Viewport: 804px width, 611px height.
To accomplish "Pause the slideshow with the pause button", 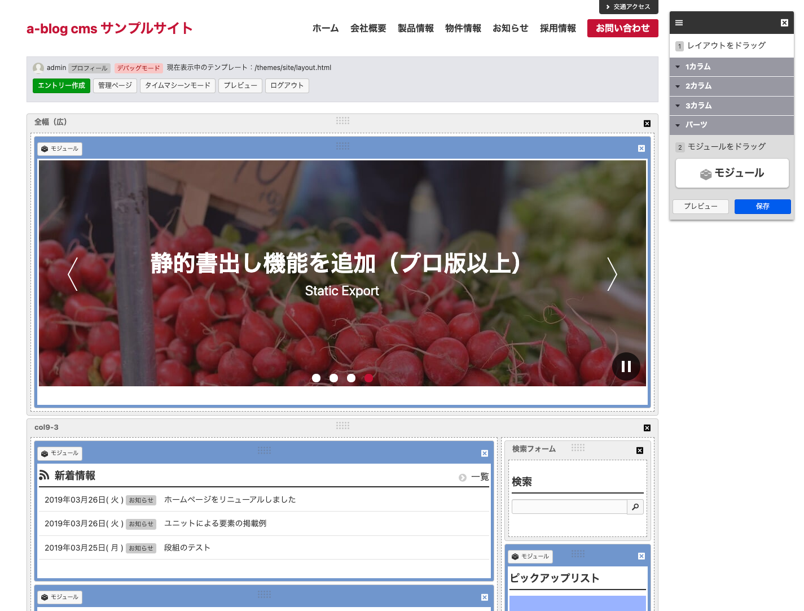I will click(626, 366).
